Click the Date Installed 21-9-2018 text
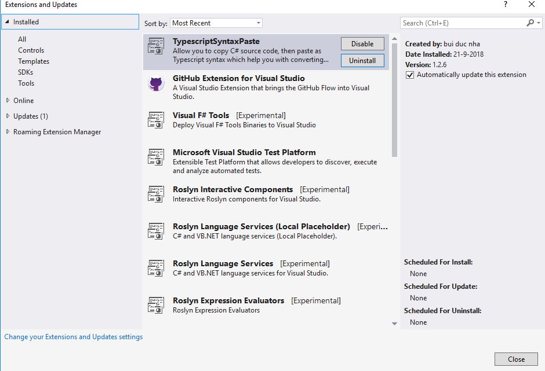This screenshot has width=545, height=371. pyautogui.click(x=444, y=54)
